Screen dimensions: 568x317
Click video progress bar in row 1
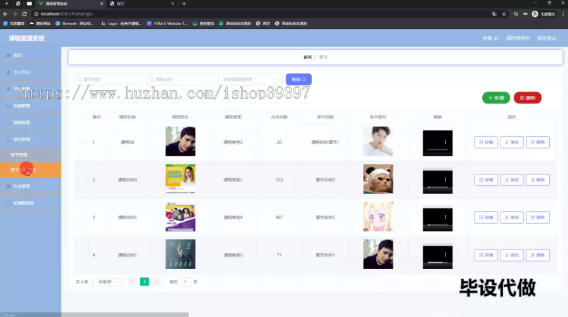tap(437, 149)
